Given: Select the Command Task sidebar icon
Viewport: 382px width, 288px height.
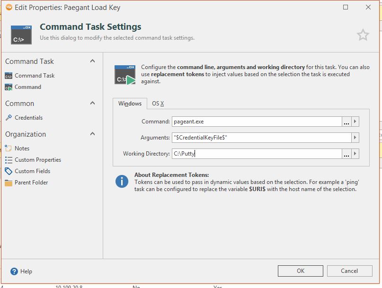Looking at the screenshot, I should [x=9, y=76].
